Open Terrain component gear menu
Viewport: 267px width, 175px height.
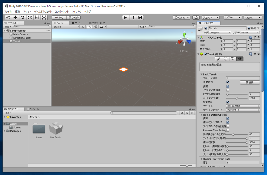pyautogui.click(x=259, y=54)
